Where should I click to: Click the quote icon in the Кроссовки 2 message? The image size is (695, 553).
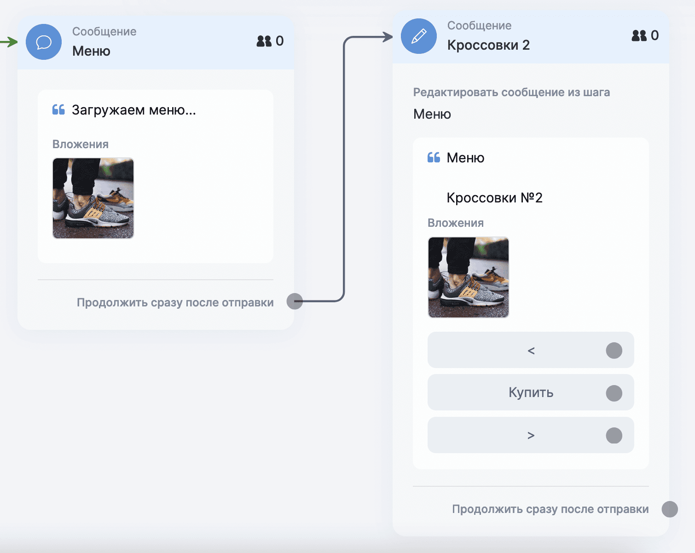click(x=434, y=157)
